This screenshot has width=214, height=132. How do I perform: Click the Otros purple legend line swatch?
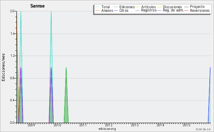pyautogui.click(x=116, y=10)
